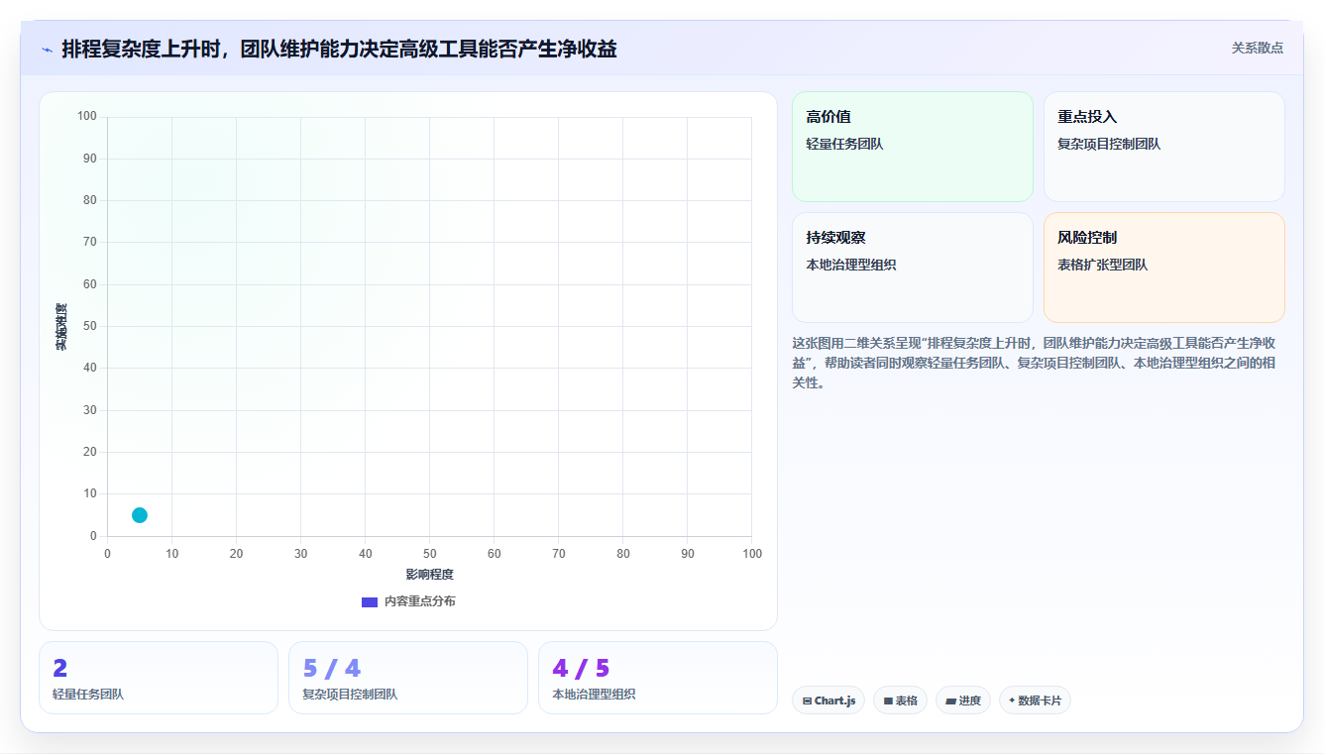Screen dimensions: 1324x754
Task: Click the 实施难度 y-axis title
Action: click(61, 327)
